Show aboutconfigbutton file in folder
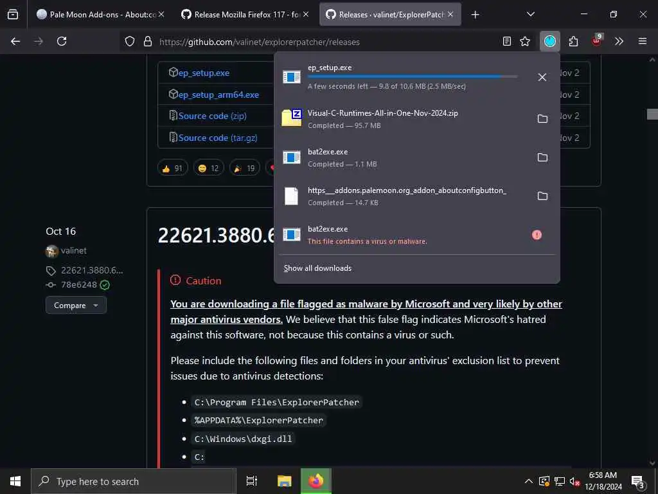Viewport: 658px width, 494px height. [542, 196]
